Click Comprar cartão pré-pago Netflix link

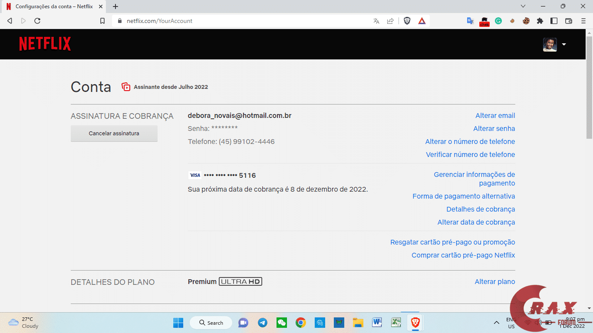[x=463, y=255]
